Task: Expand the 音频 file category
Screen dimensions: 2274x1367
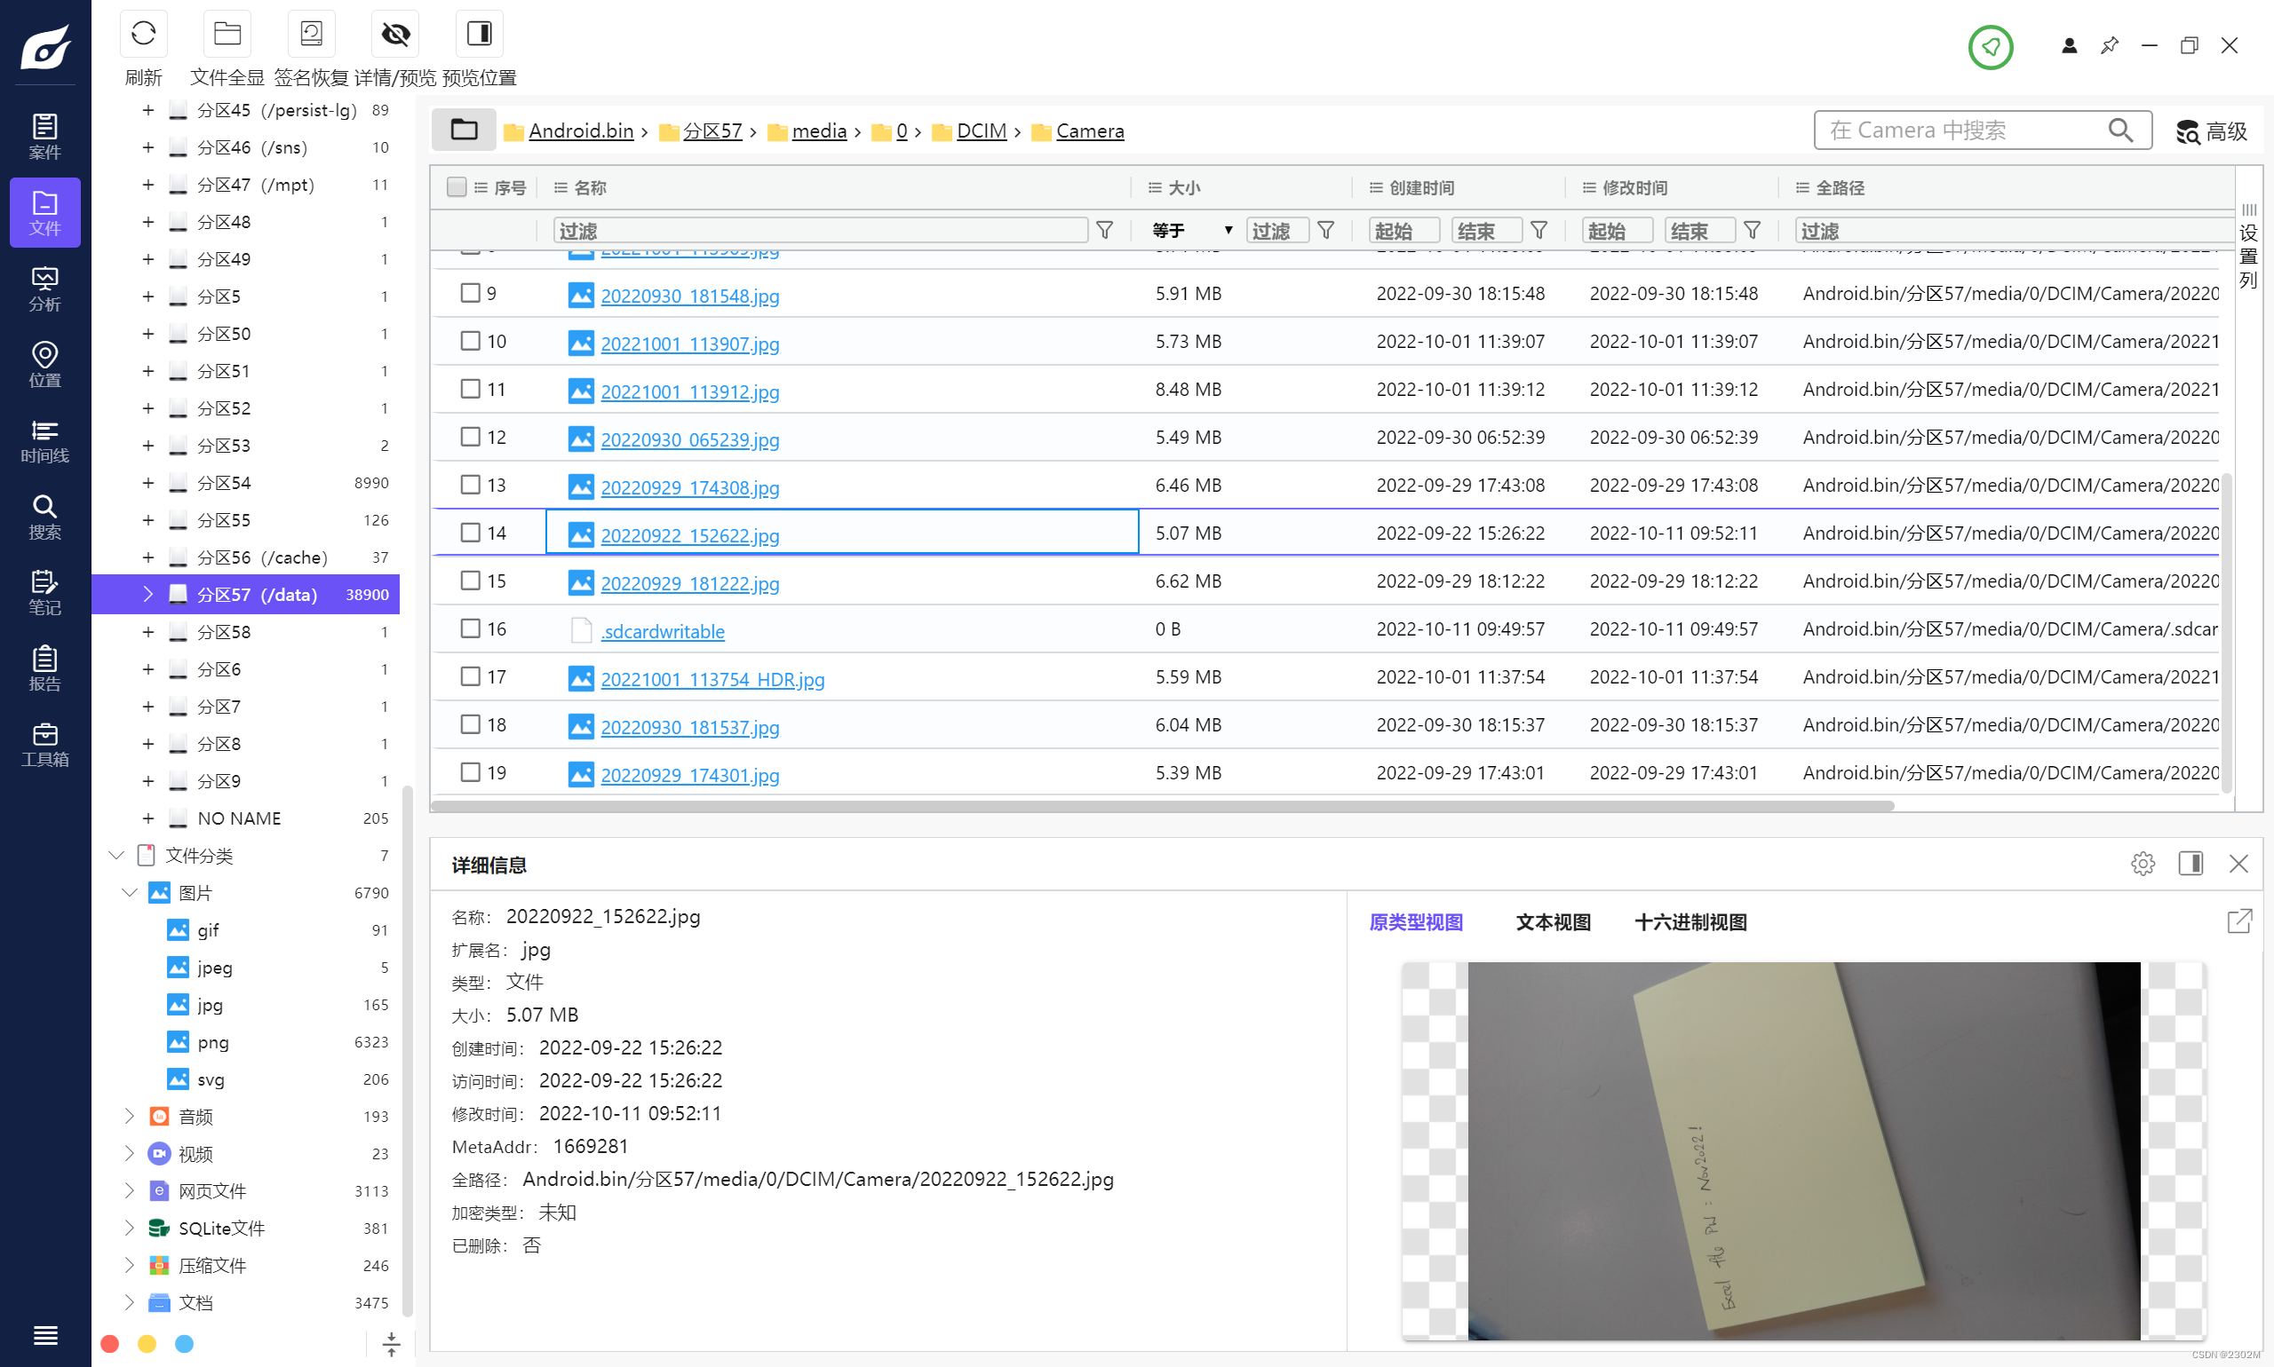Action: (129, 1116)
